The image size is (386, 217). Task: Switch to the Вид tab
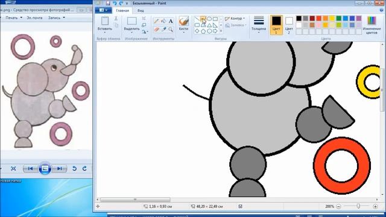point(141,11)
